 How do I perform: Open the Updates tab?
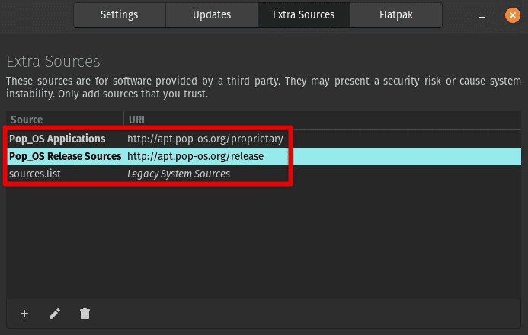click(212, 14)
